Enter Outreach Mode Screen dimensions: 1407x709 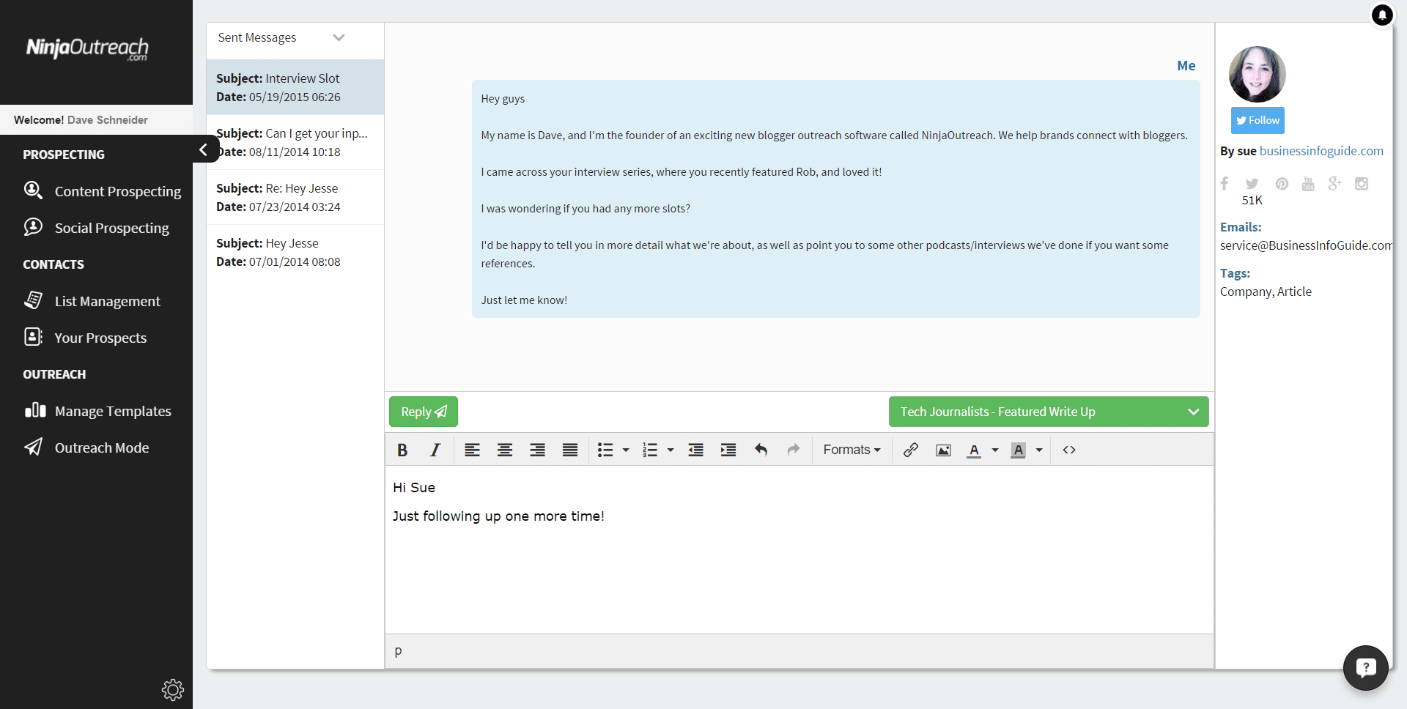[x=102, y=448]
